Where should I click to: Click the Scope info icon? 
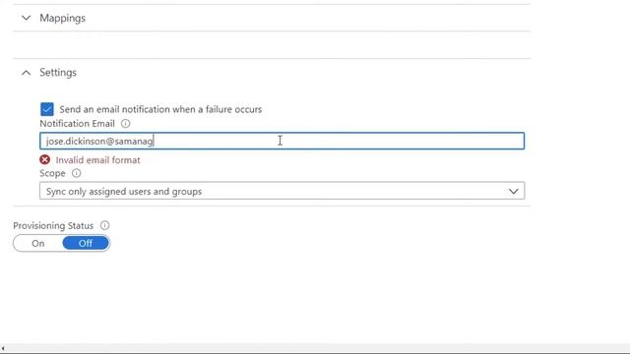[x=76, y=173]
